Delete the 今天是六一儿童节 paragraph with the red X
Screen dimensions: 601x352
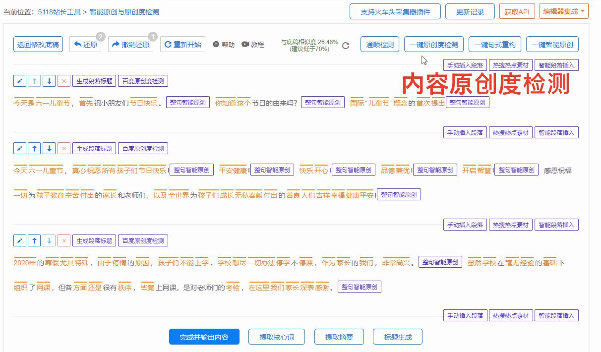(64, 81)
